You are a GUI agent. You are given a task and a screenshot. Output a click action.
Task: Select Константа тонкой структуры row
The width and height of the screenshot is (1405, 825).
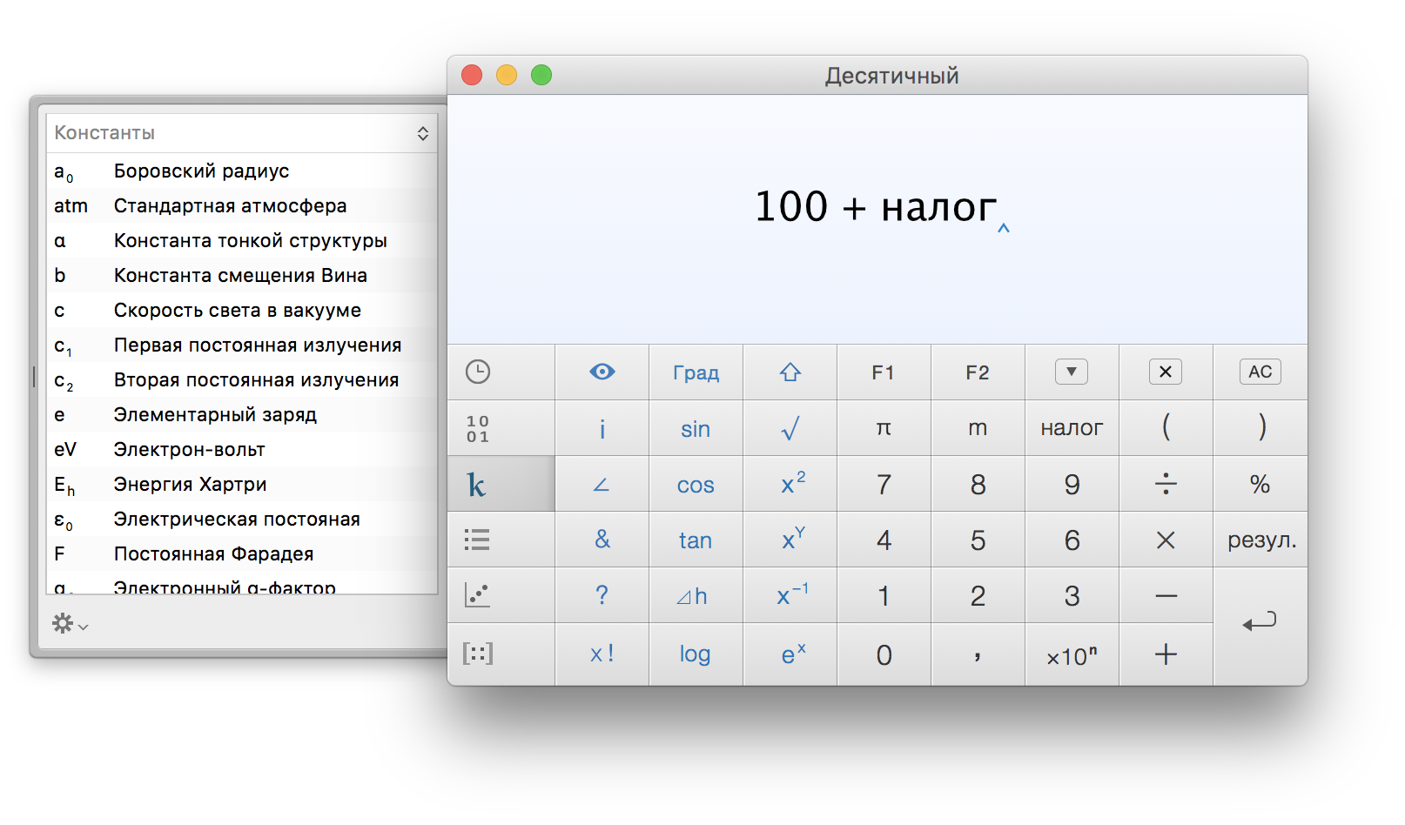(x=242, y=241)
